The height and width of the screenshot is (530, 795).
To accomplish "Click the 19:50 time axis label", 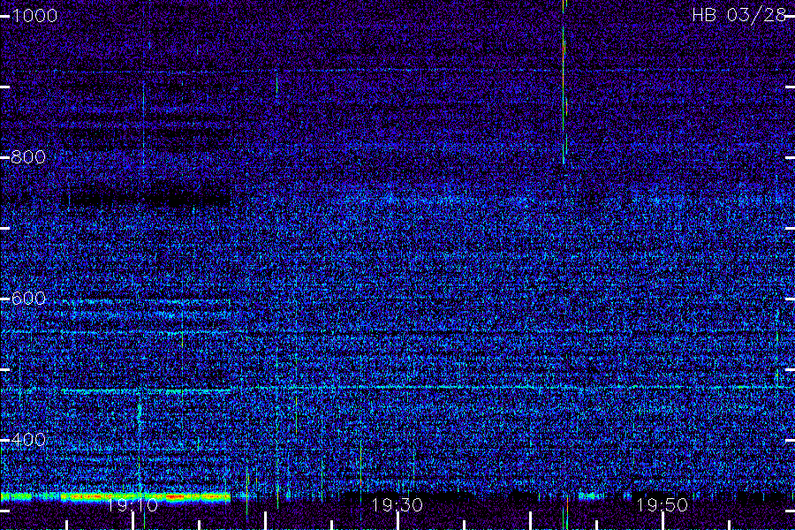I will click(662, 505).
